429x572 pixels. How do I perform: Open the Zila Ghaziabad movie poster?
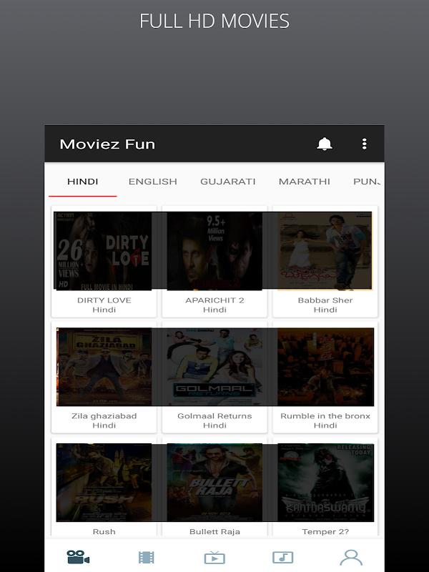pos(104,367)
